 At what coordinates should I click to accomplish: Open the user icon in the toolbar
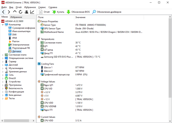pos(26,12)
